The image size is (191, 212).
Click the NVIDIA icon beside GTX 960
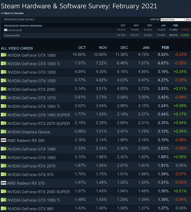click(x=4, y=208)
